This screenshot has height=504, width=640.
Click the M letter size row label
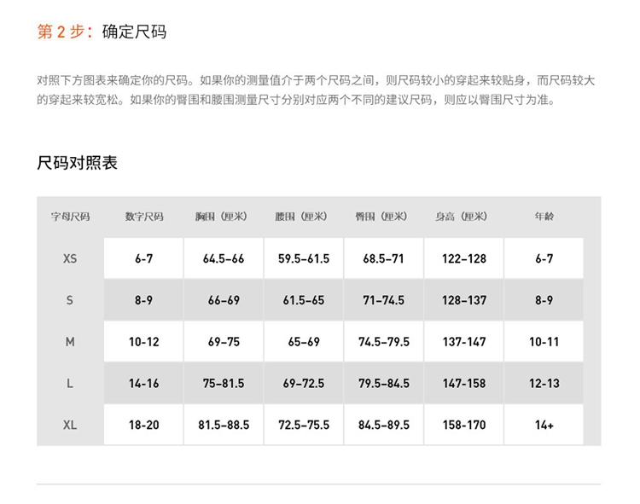(70, 342)
